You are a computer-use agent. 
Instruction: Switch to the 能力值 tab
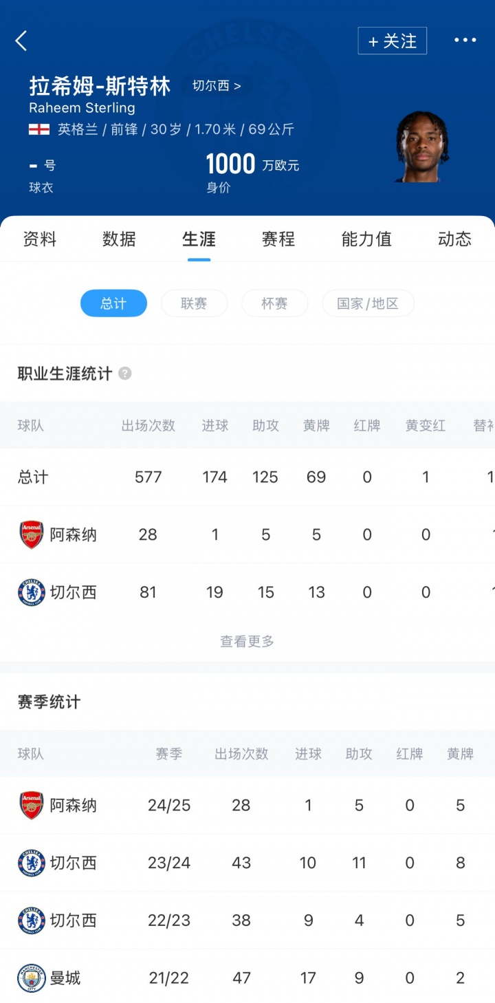(366, 239)
